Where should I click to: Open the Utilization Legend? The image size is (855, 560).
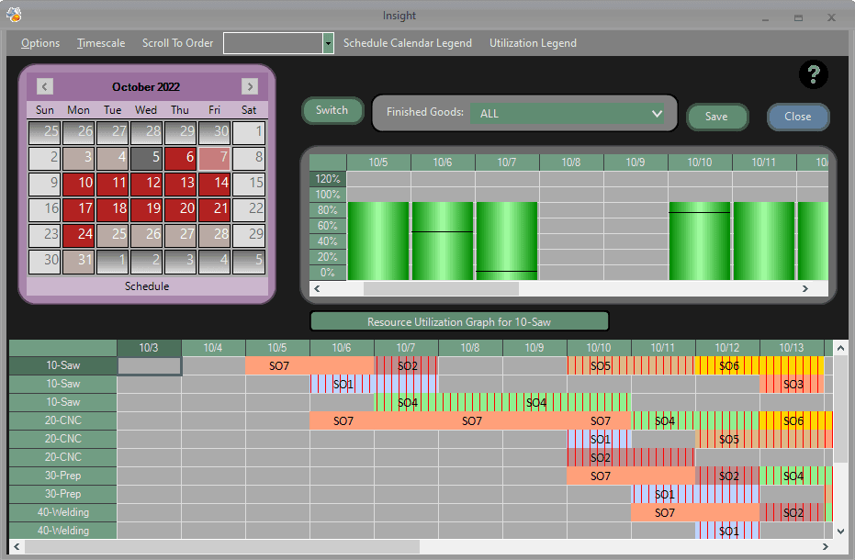(x=533, y=42)
